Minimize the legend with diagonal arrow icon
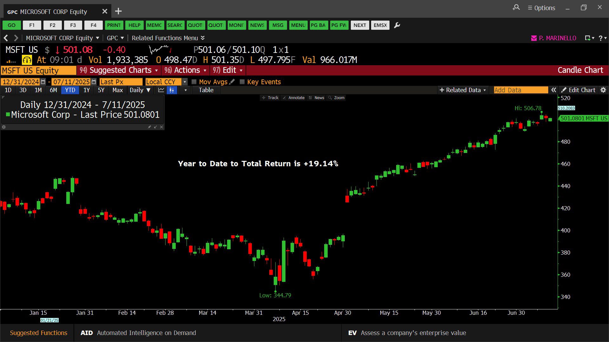Image resolution: width=609 pixels, height=342 pixels. [155, 127]
